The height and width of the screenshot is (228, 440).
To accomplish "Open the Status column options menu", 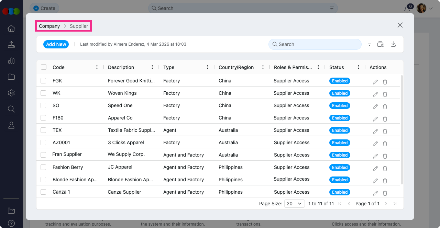I will pos(359,67).
